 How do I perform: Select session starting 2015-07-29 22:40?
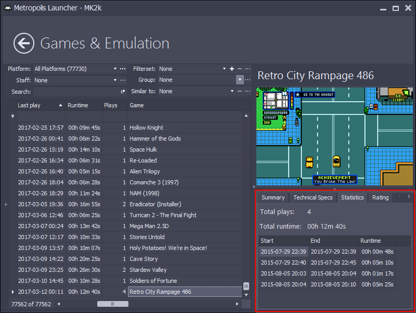[327, 262]
